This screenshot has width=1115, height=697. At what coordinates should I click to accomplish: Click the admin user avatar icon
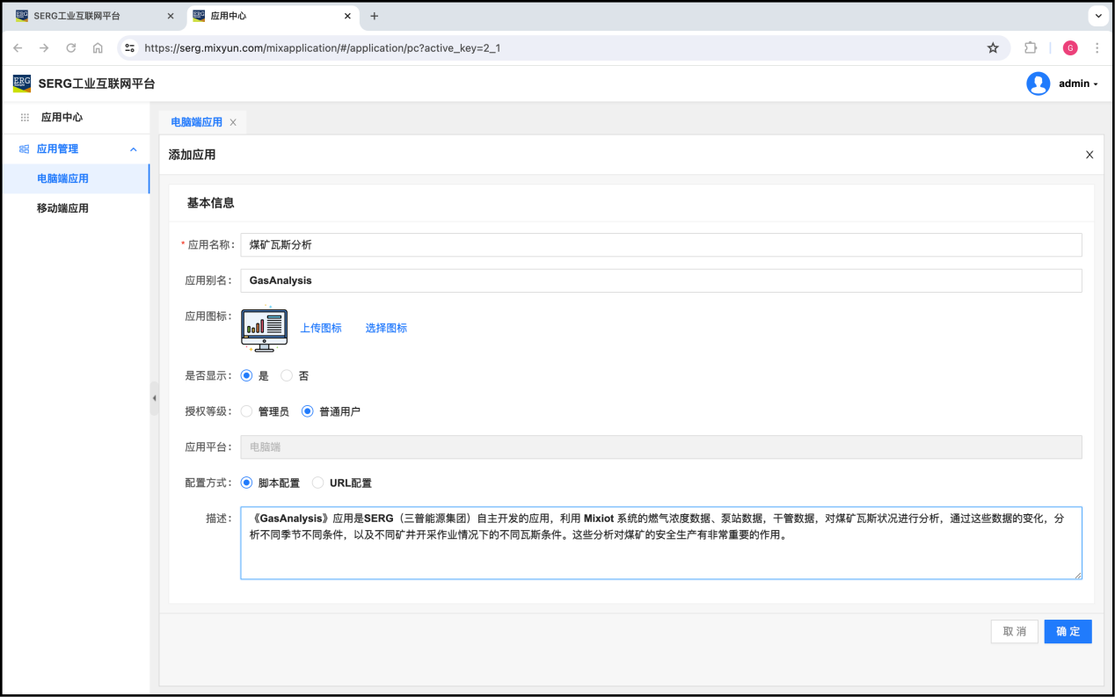click(x=1038, y=83)
